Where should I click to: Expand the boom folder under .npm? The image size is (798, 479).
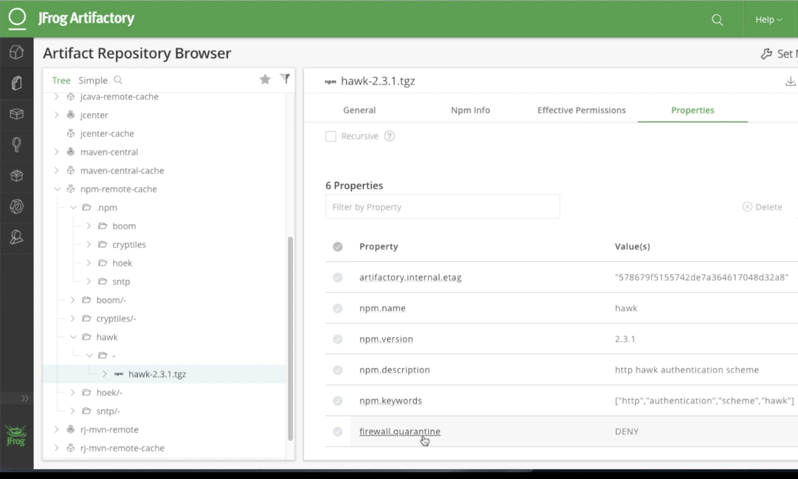click(x=89, y=226)
